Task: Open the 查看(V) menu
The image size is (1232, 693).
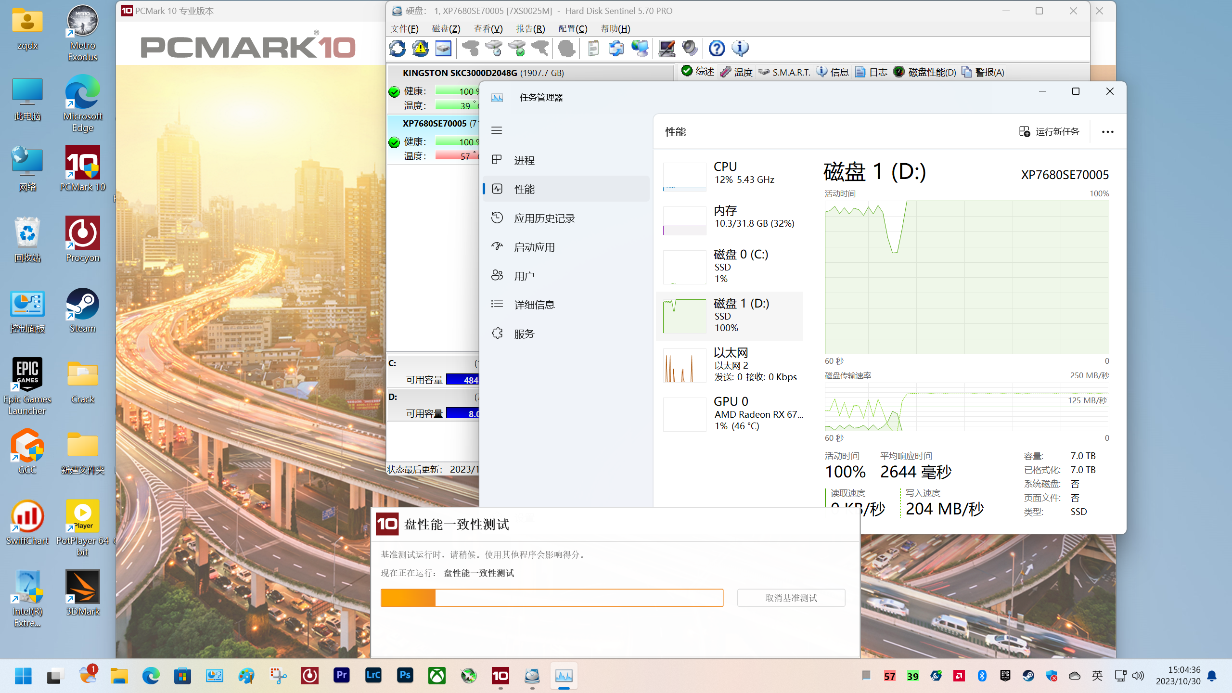Action: [x=488, y=29]
